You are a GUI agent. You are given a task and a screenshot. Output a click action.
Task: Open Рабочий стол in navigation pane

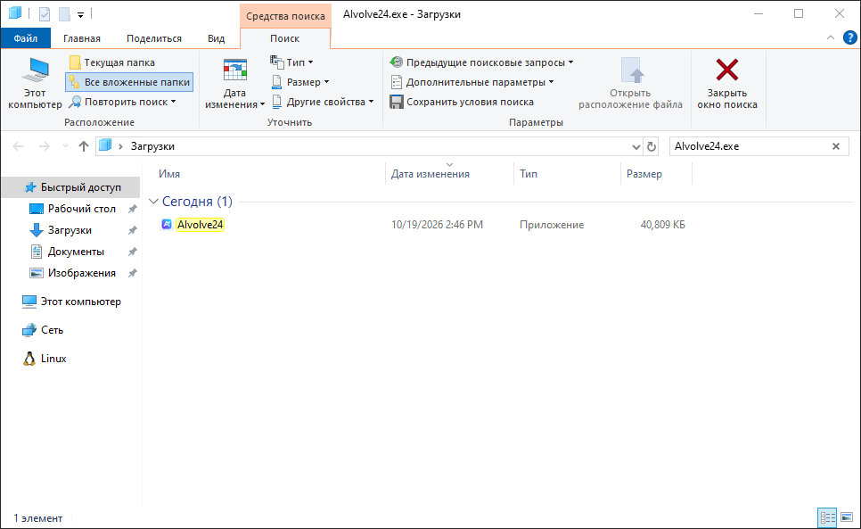pos(81,209)
